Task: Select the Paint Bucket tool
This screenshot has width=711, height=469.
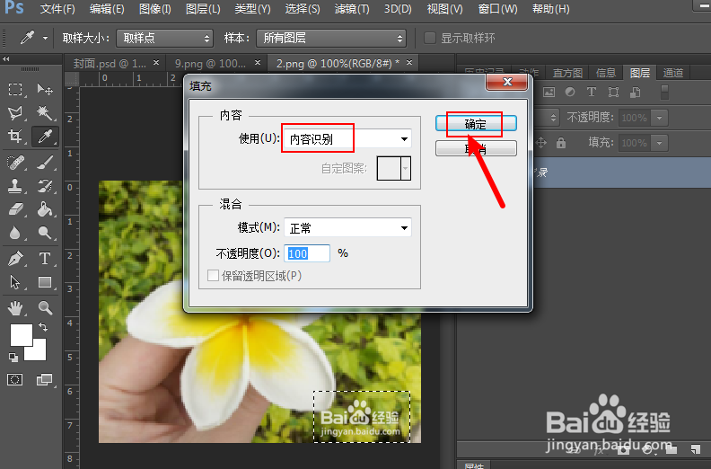Action: (x=45, y=209)
